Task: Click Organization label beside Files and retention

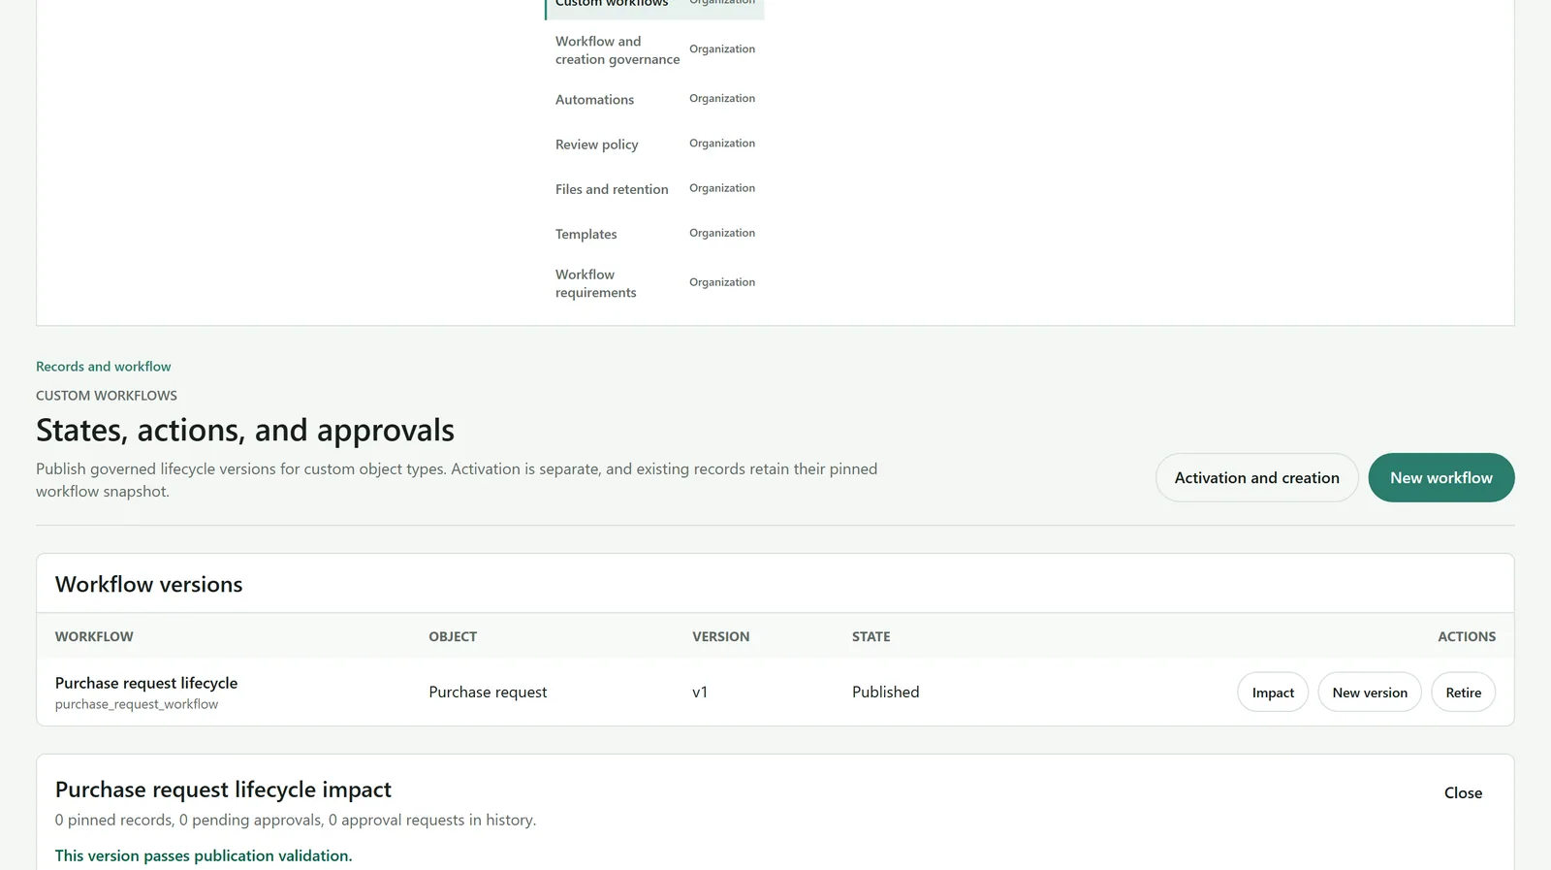Action: click(722, 188)
